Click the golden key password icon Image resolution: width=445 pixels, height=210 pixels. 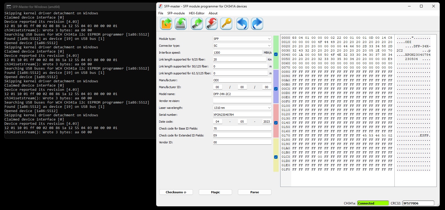(226, 24)
